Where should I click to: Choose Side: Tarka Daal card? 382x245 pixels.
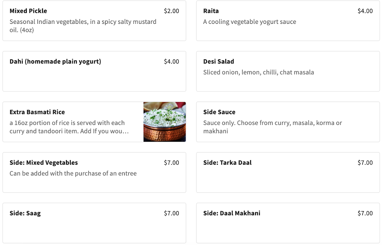288,172
